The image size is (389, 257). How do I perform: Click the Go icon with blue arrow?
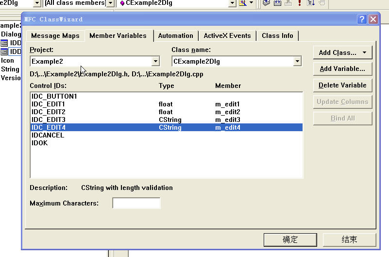(x=311, y=3)
